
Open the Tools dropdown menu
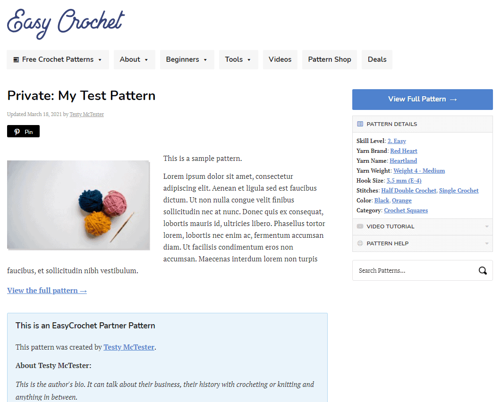pos(238,60)
